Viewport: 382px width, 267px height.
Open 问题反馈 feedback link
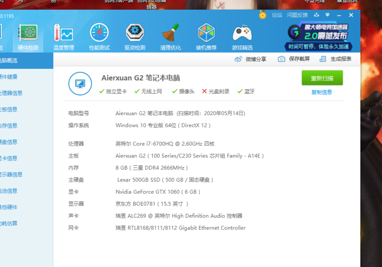click(297, 15)
